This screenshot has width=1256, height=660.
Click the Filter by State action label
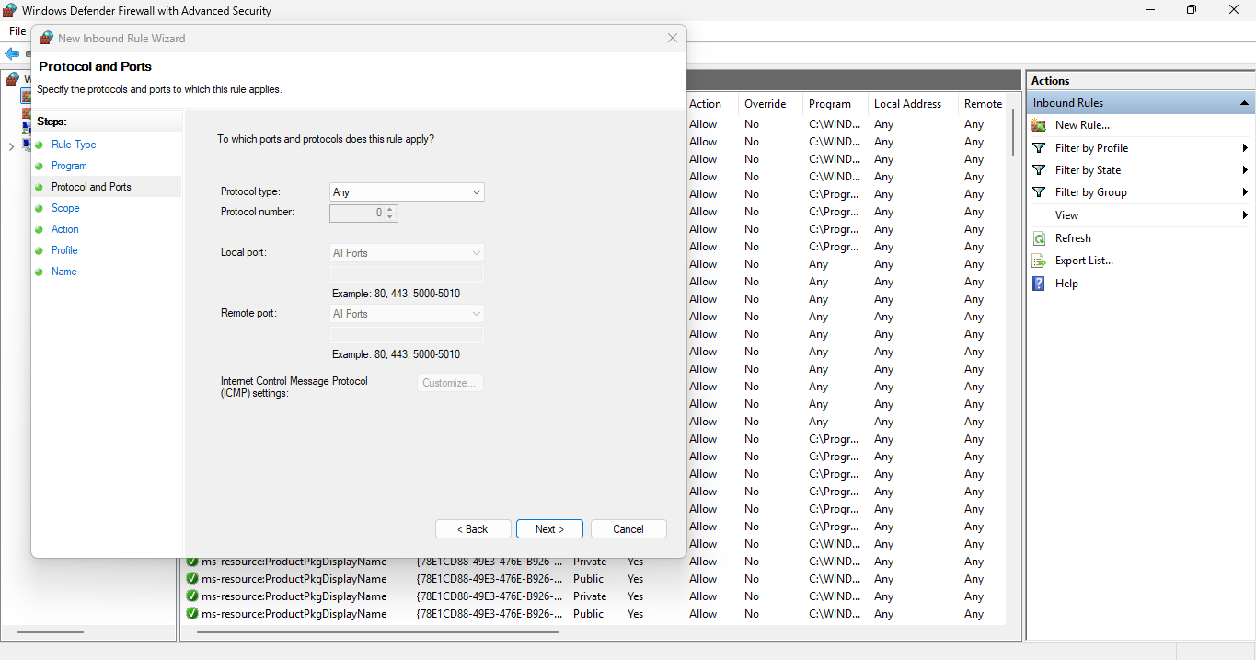click(1088, 169)
